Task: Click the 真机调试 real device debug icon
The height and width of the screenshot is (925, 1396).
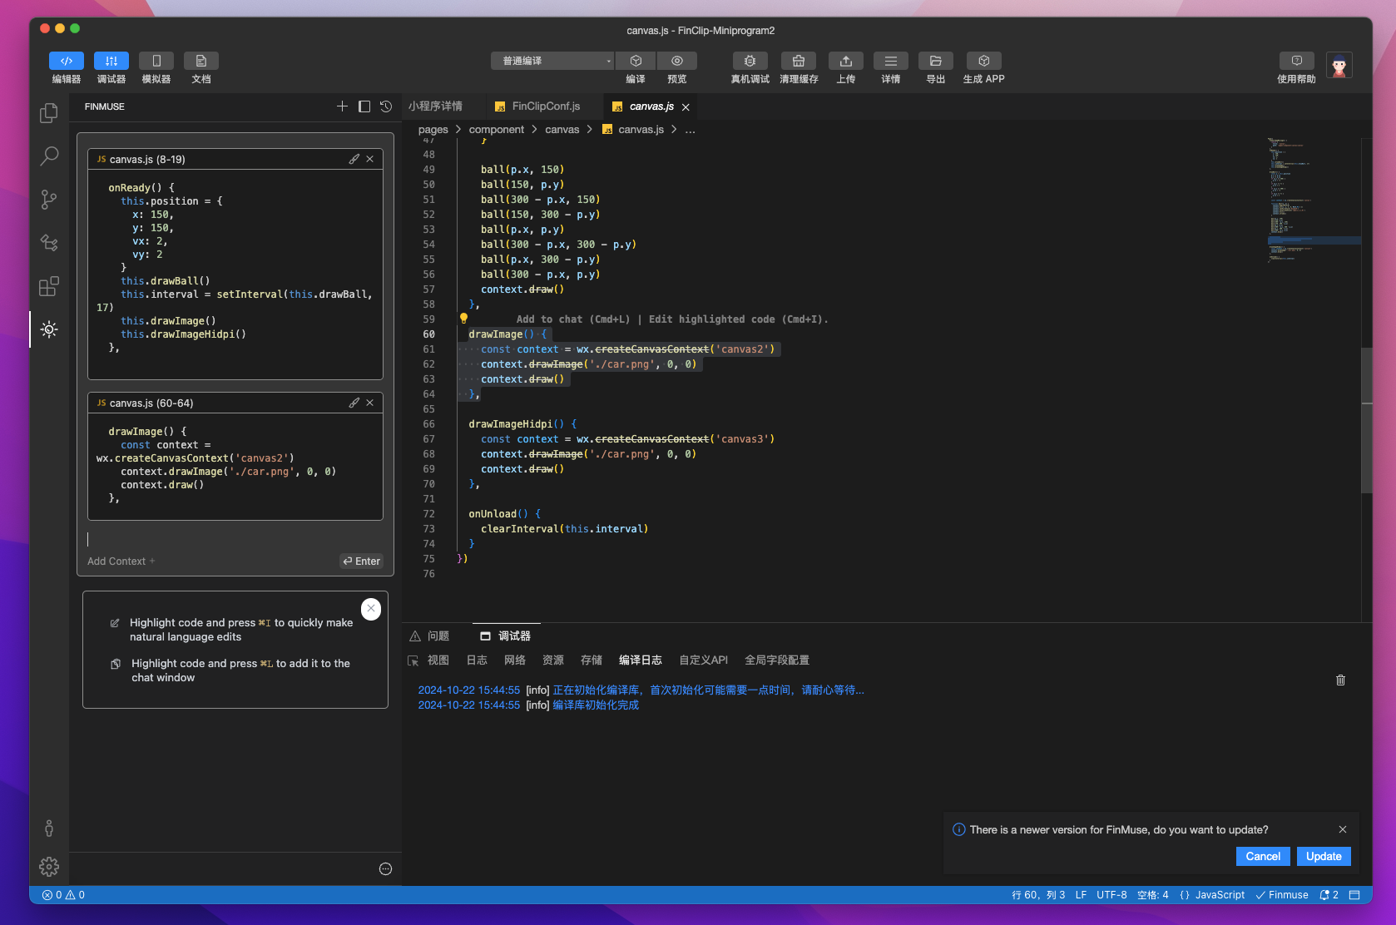Action: [x=750, y=61]
